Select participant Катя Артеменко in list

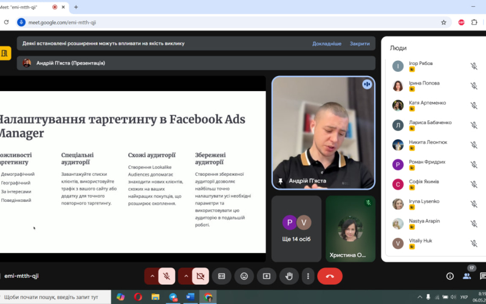436,105
